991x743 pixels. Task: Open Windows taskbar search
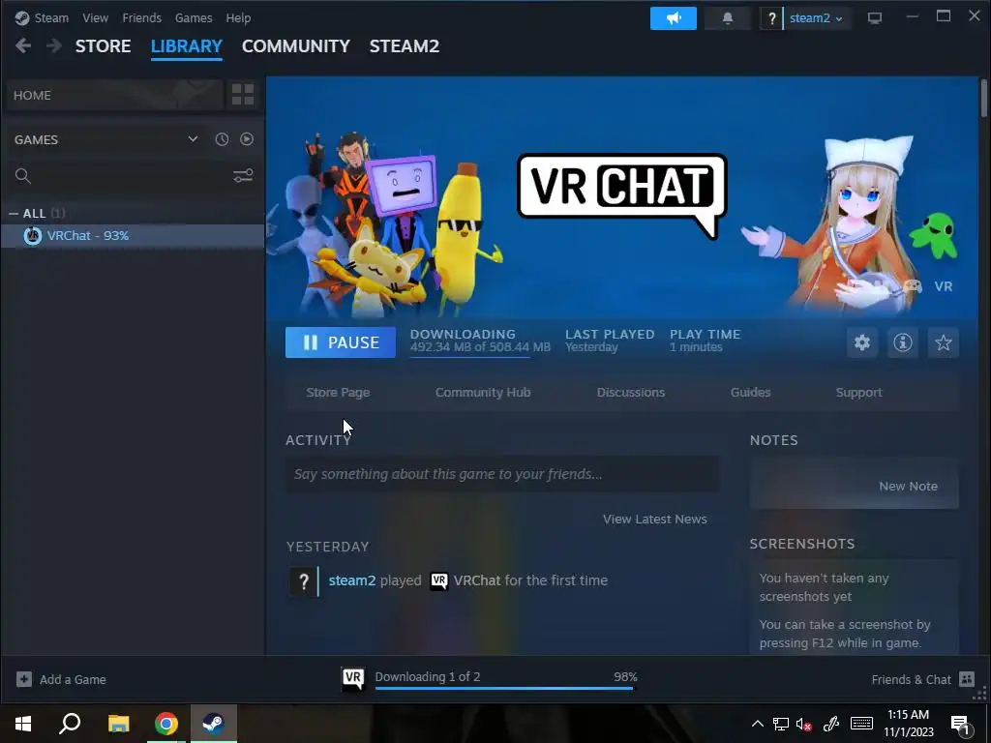[70, 723]
